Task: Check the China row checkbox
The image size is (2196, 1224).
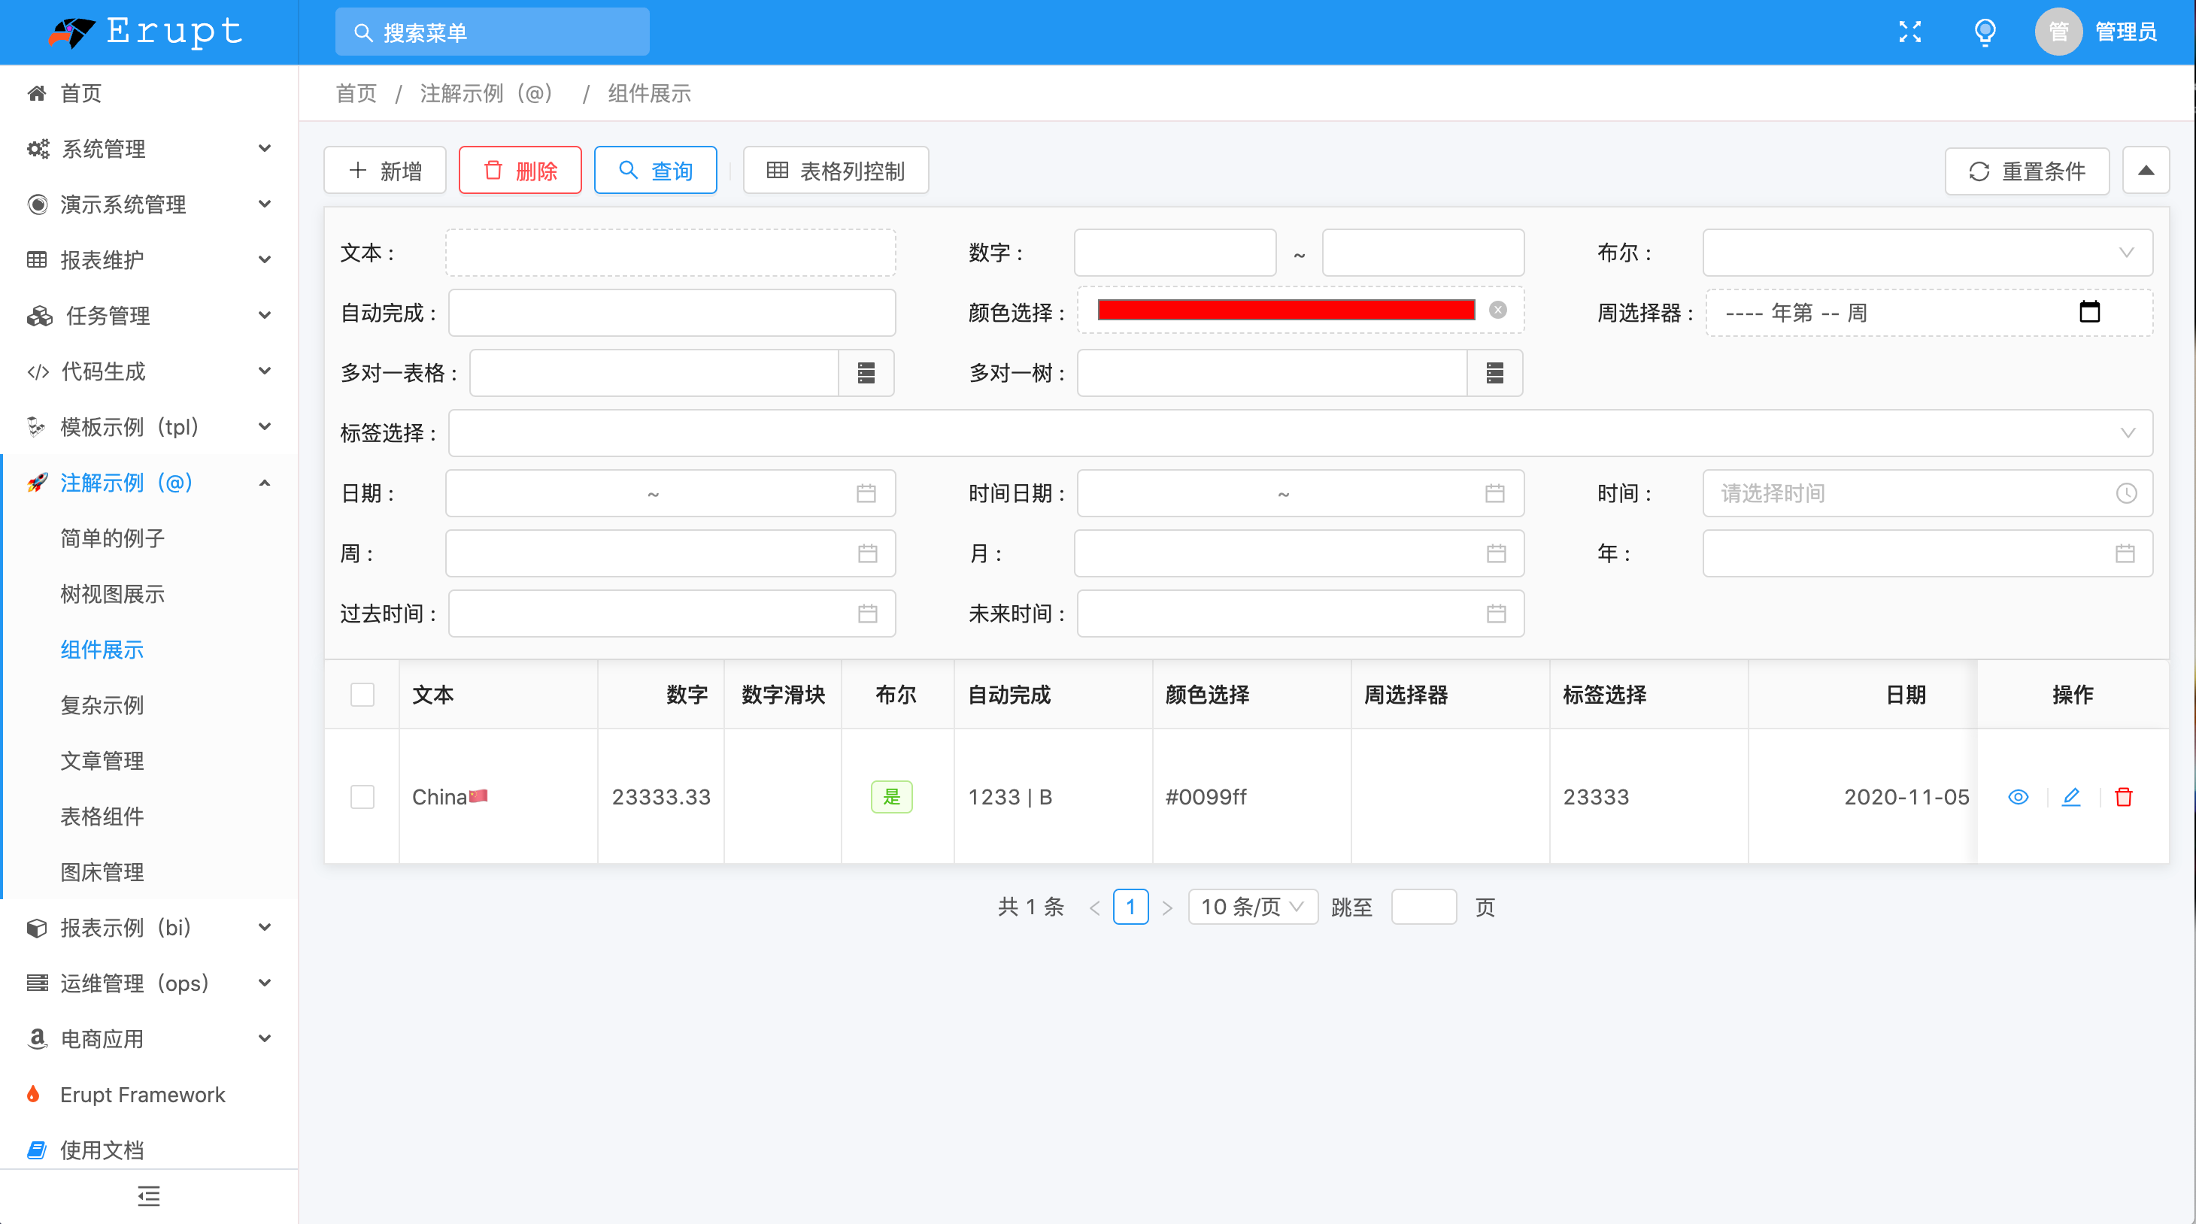Action: [362, 797]
